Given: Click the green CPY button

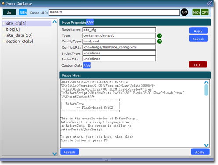Looking at the screenshot, I should (x=205, y=12).
